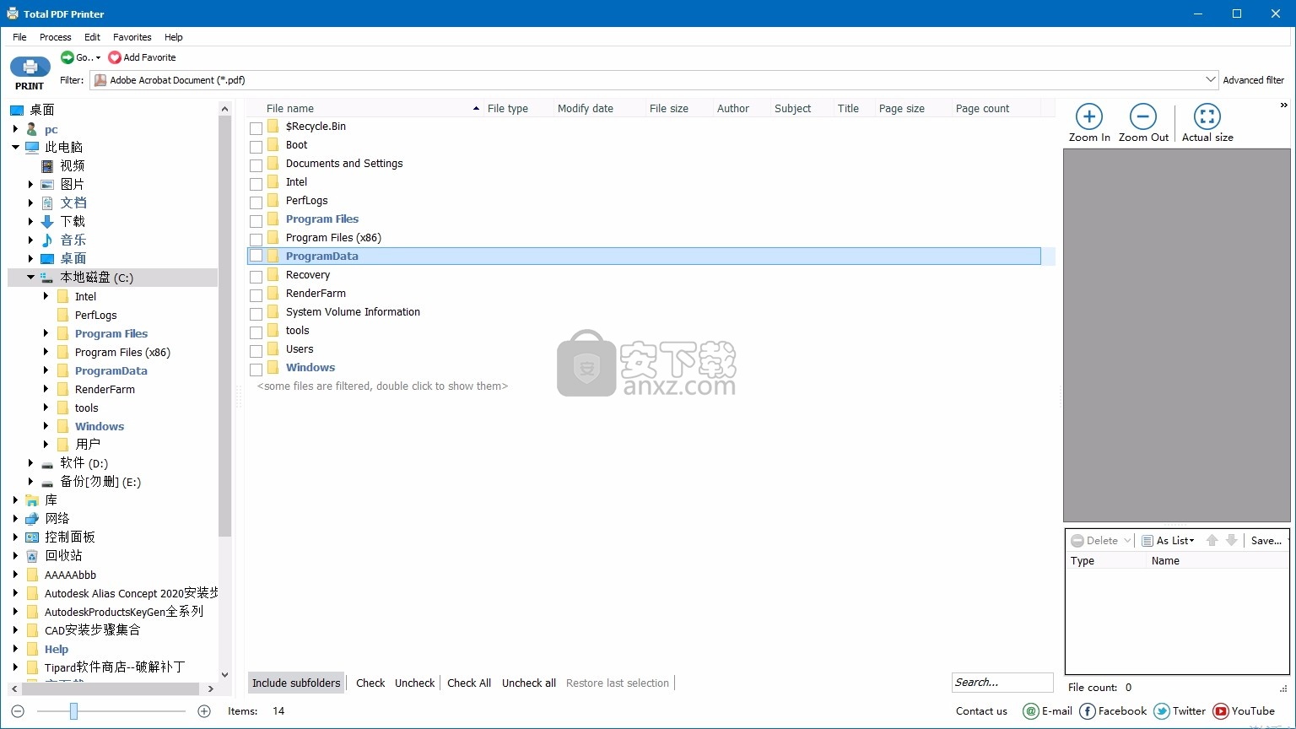Open the Twitter icon link

pos(1162,711)
